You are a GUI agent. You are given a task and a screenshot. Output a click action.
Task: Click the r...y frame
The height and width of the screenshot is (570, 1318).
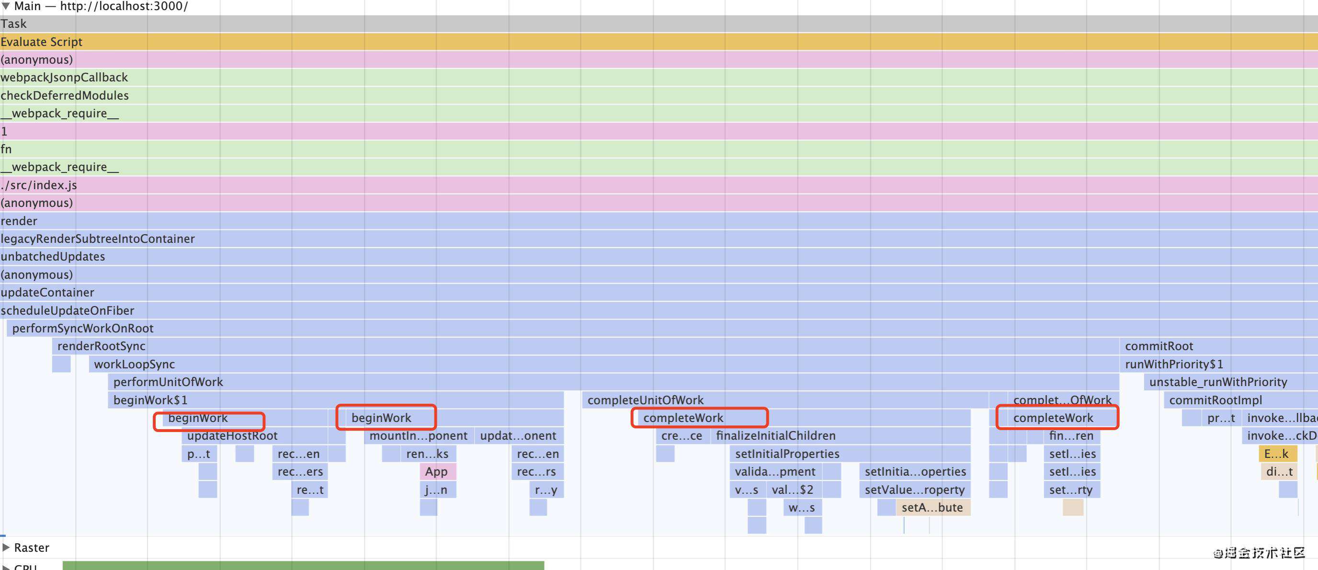[547, 490]
